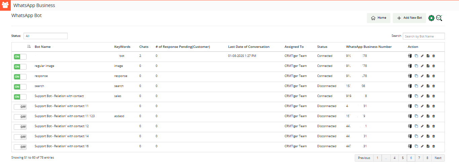Edit the 'regular image' bot with pencil
Screen dimensions: 459x167
(x=422, y=66)
